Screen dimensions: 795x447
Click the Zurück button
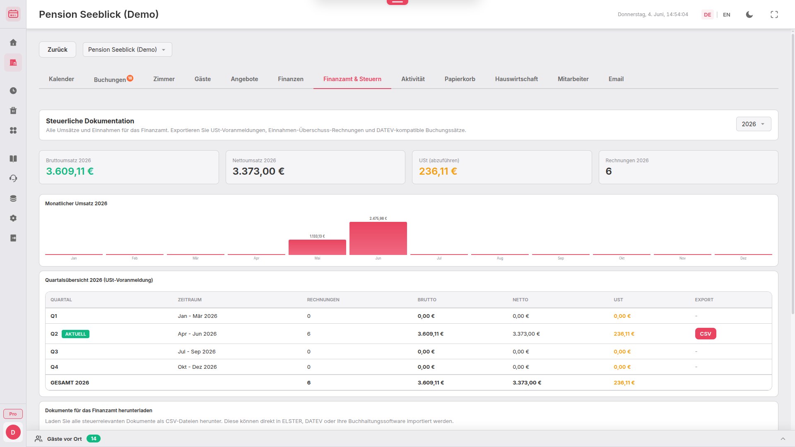(x=58, y=49)
